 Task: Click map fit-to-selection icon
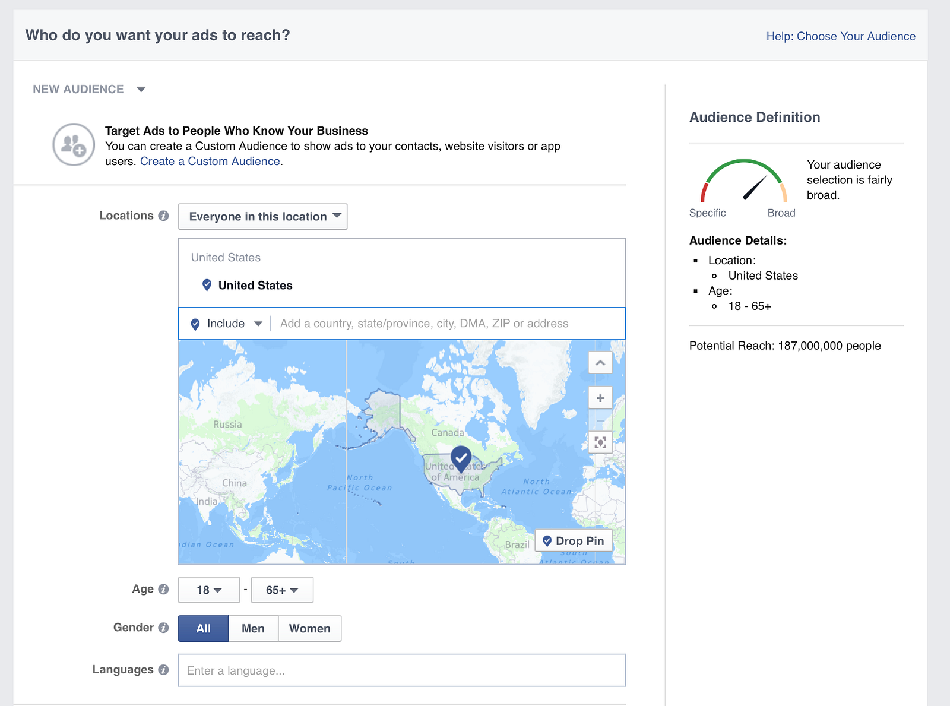pos(600,442)
